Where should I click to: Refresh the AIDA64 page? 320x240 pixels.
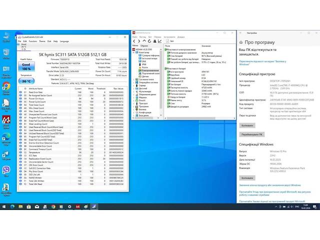149,41
